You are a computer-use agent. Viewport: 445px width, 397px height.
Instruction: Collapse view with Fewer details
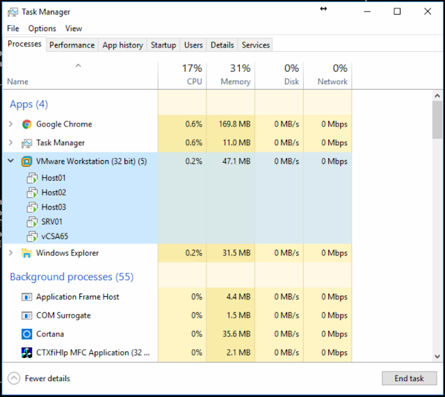(x=39, y=378)
